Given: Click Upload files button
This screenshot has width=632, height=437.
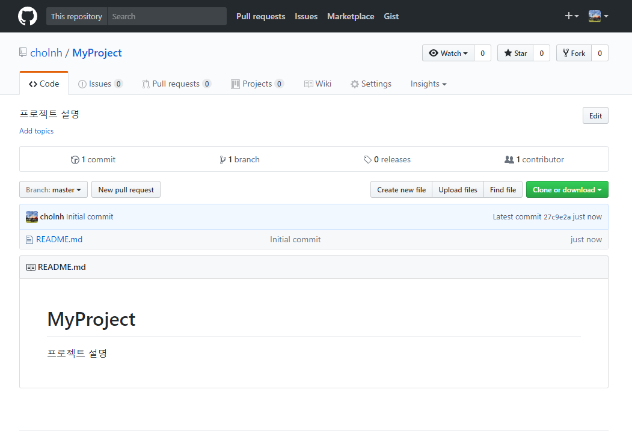Looking at the screenshot, I should click(x=458, y=190).
